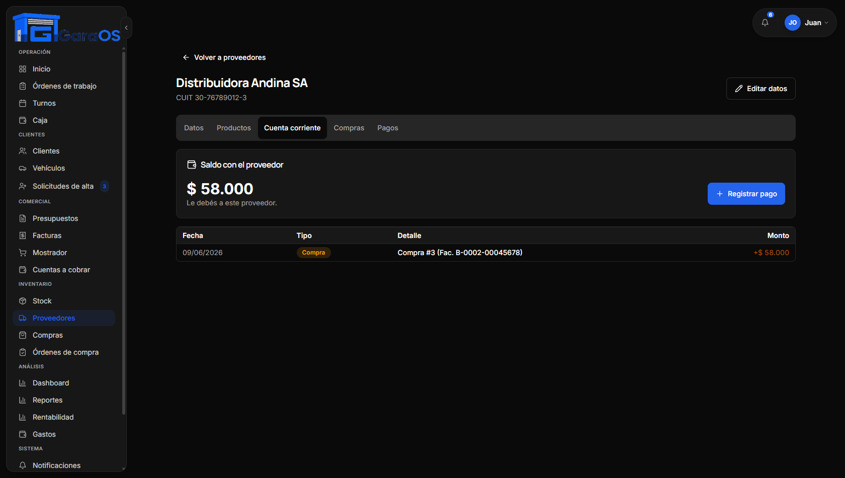
Task: Open the Compras tab
Action: pos(349,128)
